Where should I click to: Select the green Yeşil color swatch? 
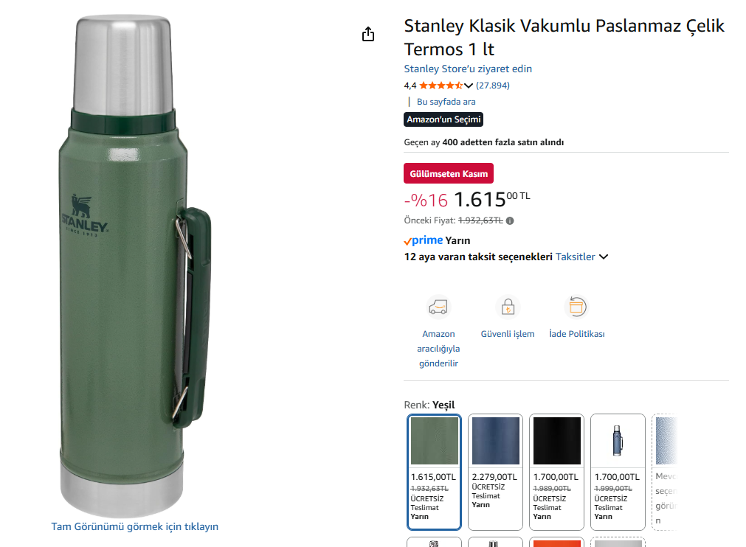pos(435,472)
